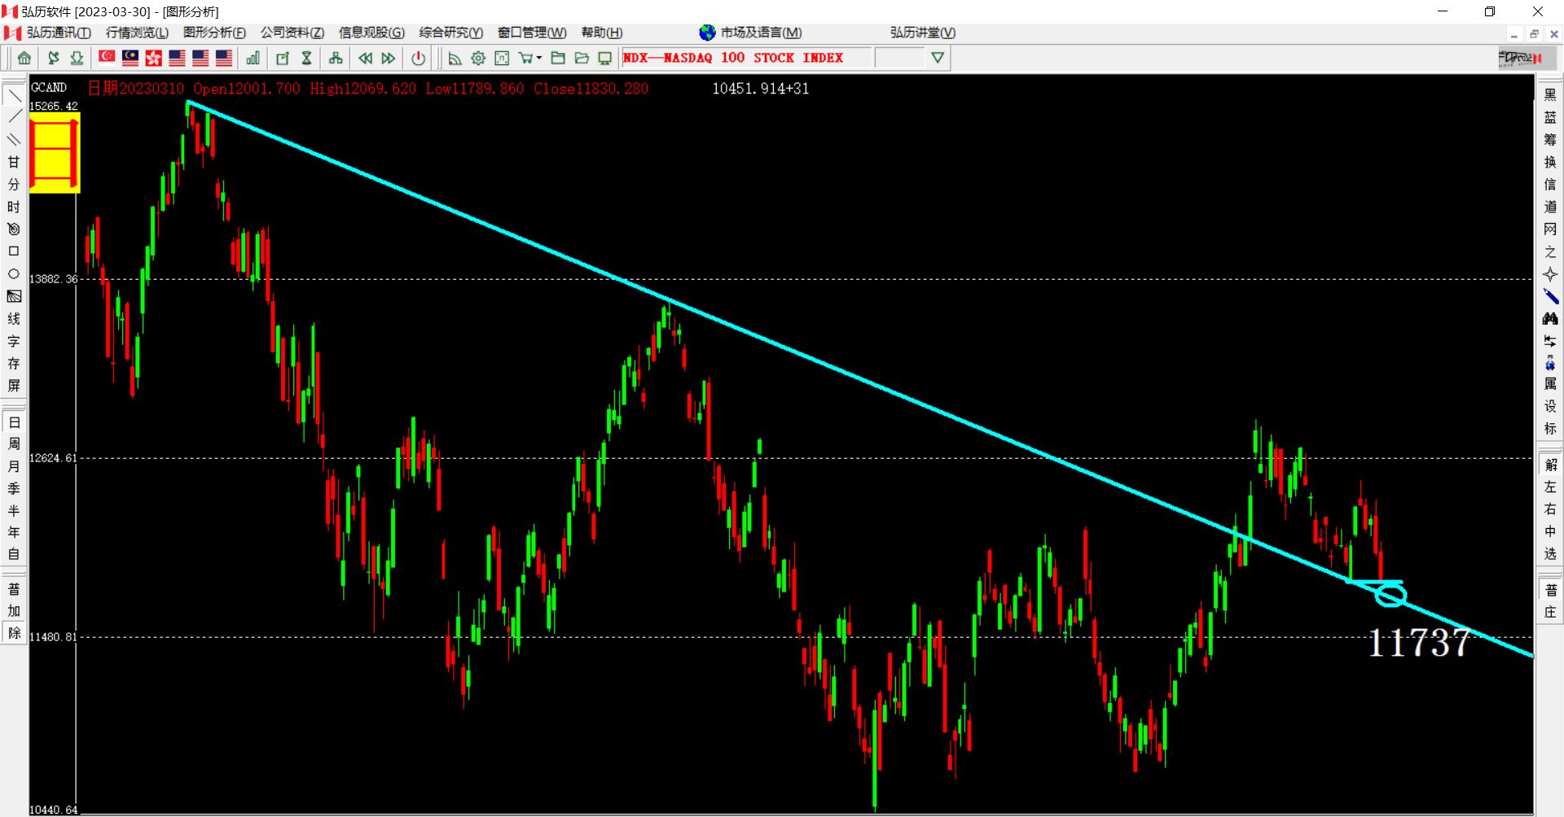Select the diagonal down line drawing tool
Viewport: 1564px width, 817px height.
pyautogui.click(x=14, y=95)
